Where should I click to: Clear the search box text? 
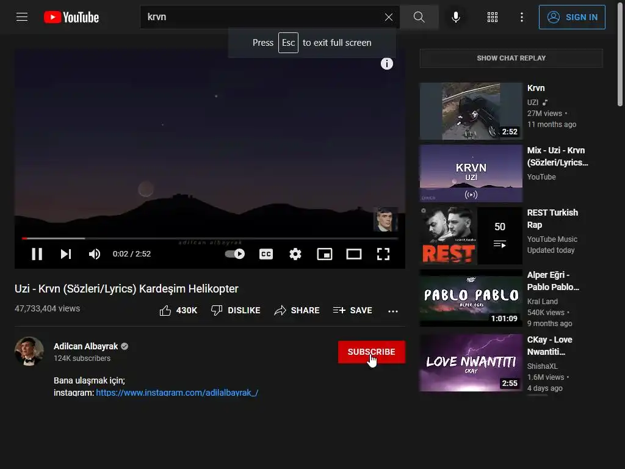pyautogui.click(x=389, y=17)
